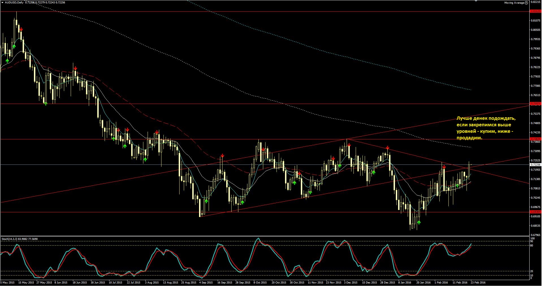The width and height of the screenshot is (542, 286).
Task: Click the red down arrow at May 2015 peak
Action: click(x=21, y=29)
